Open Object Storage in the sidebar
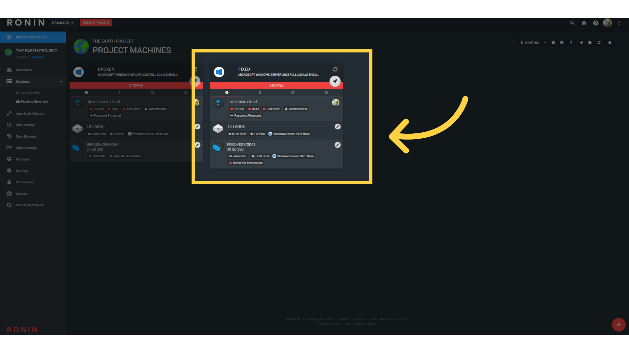 click(27, 148)
